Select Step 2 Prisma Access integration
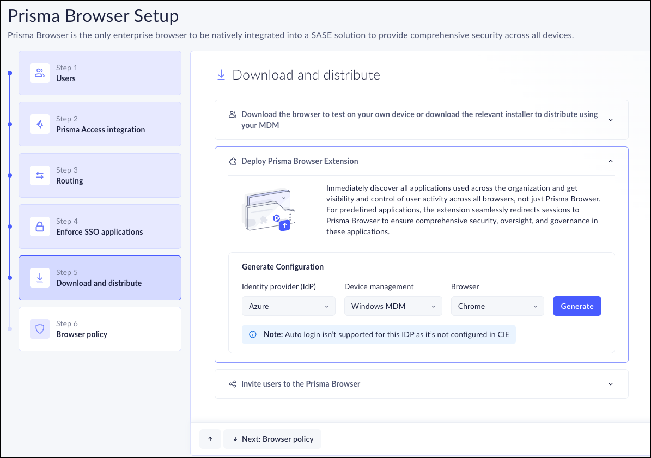The height and width of the screenshot is (458, 651). (x=100, y=124)
